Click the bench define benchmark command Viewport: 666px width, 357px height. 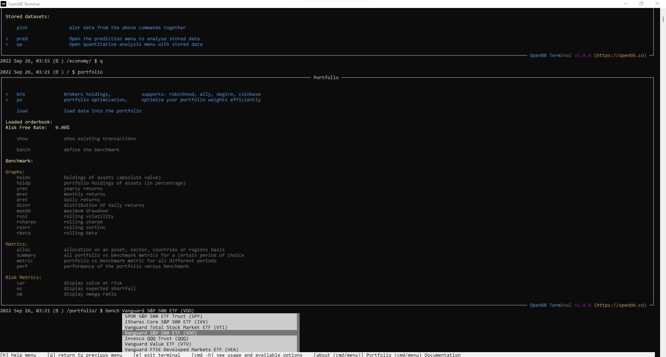23,150
